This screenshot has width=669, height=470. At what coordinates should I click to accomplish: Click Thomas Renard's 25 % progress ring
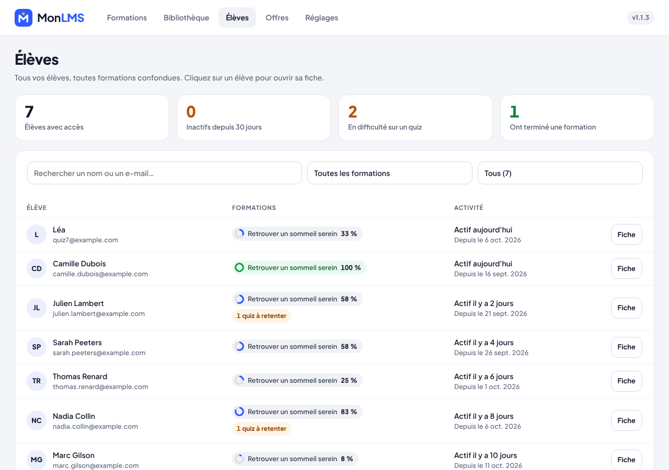tap(239, 380)
